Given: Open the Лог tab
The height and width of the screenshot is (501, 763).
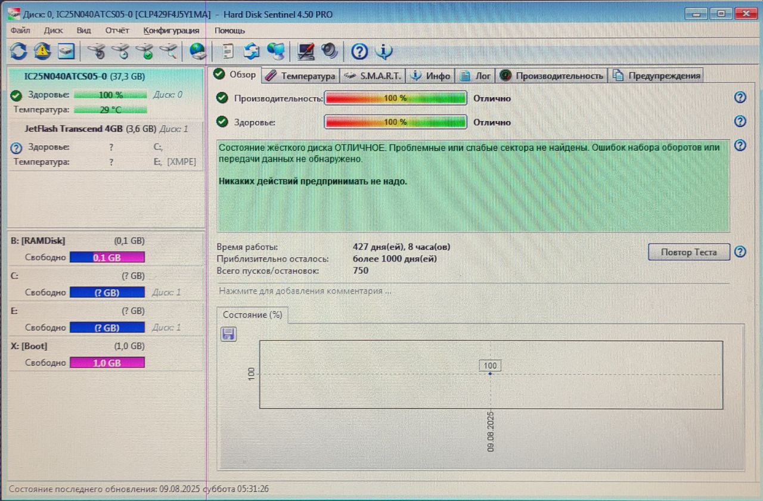Looking at the screenshot, I should [x=476, y=76].
